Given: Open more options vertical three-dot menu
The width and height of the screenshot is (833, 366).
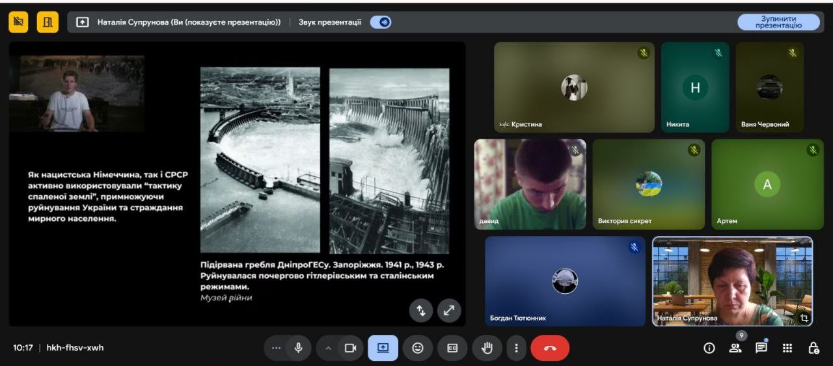Looking at the screenshot, I should [x=516, y=348].
